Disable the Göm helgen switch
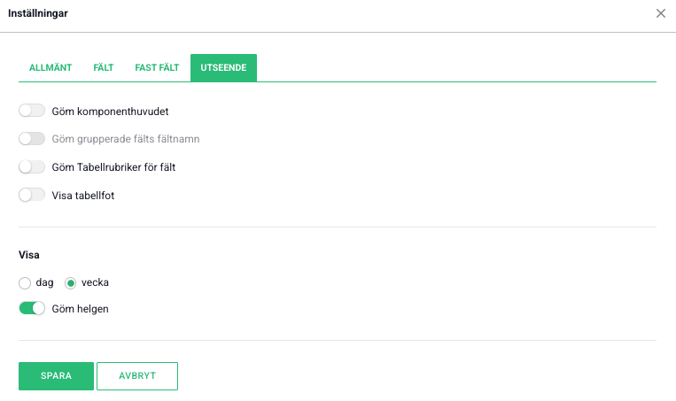 pyautogui.click(x=32, y=309)
